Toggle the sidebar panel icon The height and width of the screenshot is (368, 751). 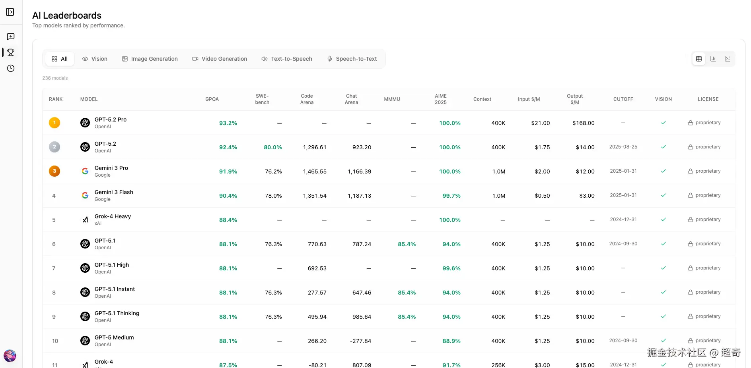(x=10, y=12)
